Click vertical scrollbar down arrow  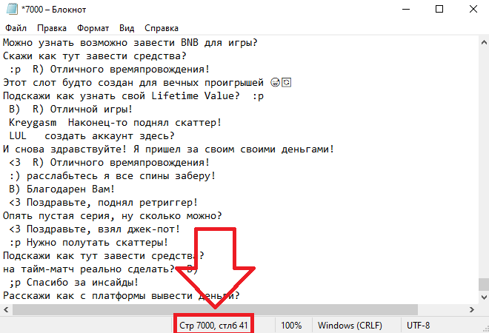[x=484, y=297]
